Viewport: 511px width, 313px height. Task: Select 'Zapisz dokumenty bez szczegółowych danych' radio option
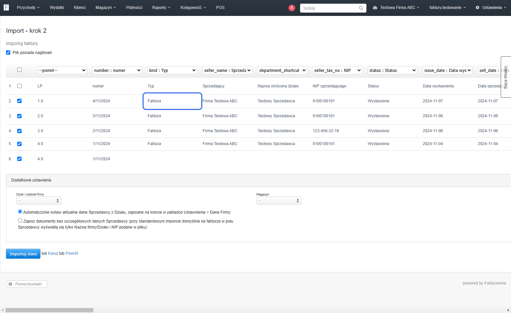20,221
